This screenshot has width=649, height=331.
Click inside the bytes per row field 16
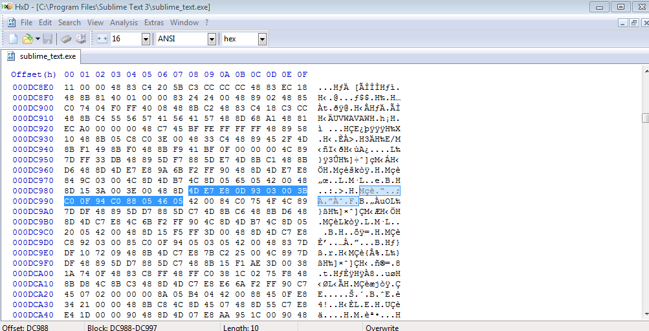tap(126, 39)
